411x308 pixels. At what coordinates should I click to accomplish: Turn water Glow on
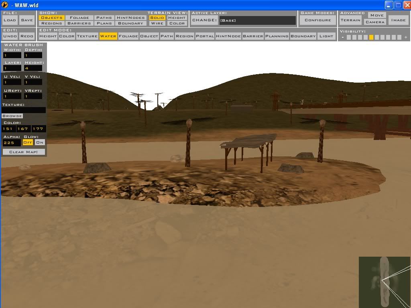[40, 142]
